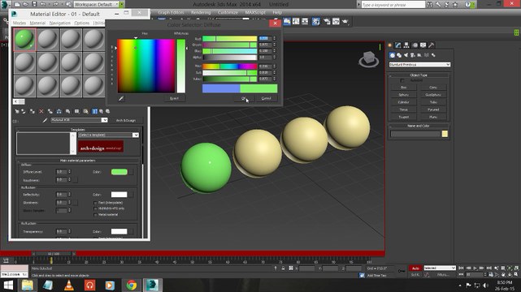Select the Shapes category icon

[x=399, y=55]
